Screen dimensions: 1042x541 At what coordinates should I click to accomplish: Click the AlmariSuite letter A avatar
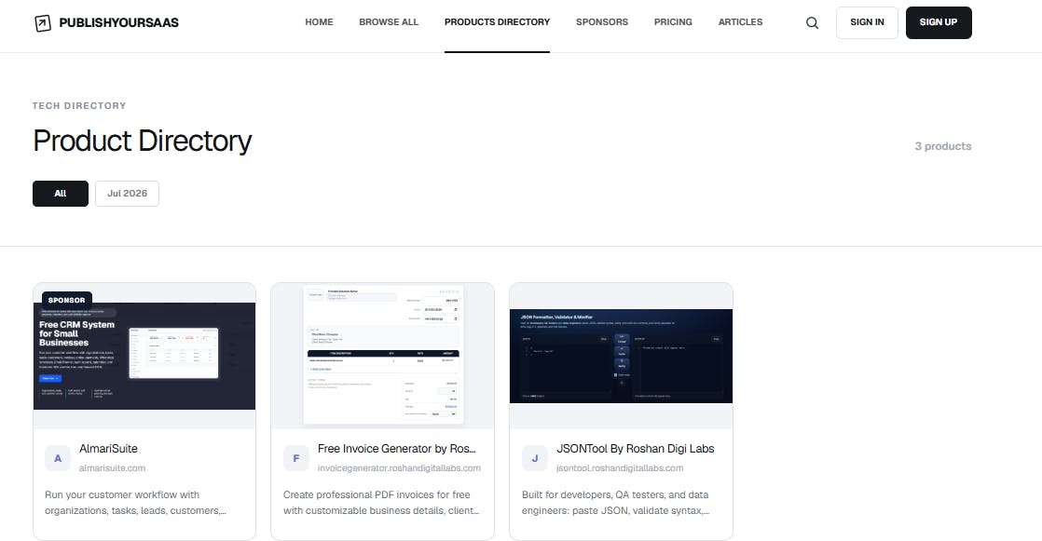tap(58, 458)
